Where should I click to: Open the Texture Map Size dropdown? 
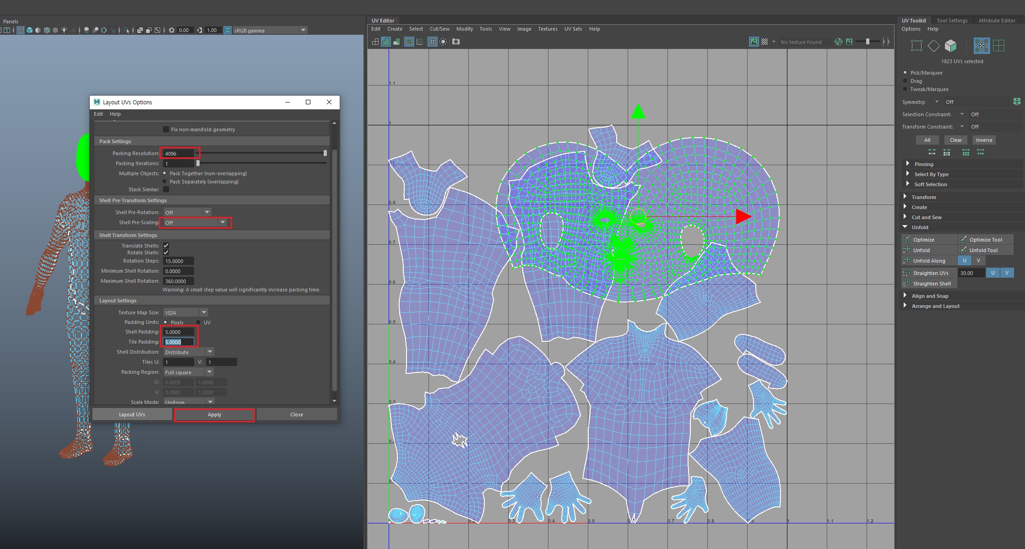[x=185, y=312]
